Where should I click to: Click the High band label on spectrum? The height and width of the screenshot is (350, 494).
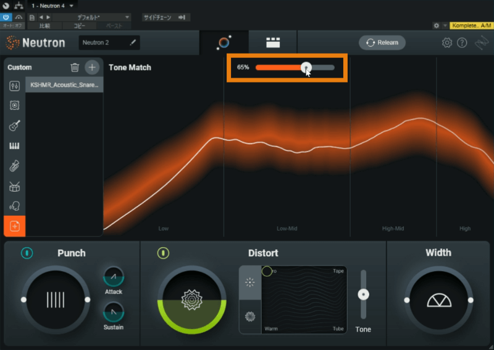pos(465,229)
